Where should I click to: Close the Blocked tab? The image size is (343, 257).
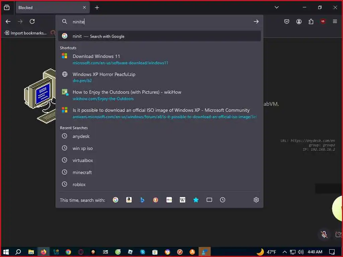click(x=84, y=8)
